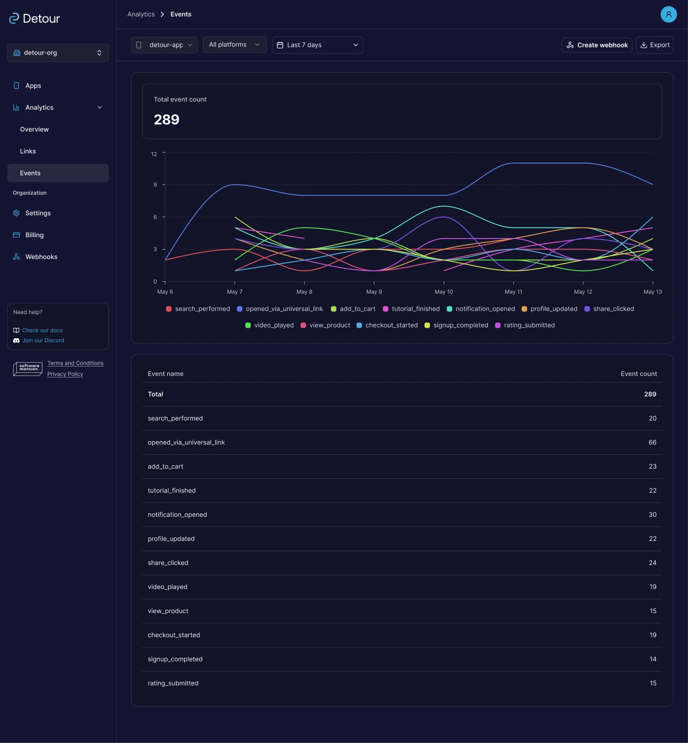Viewport: 688px width, 743px height.
Task: Click the Apps phone icon
Action: click(16, 86)
